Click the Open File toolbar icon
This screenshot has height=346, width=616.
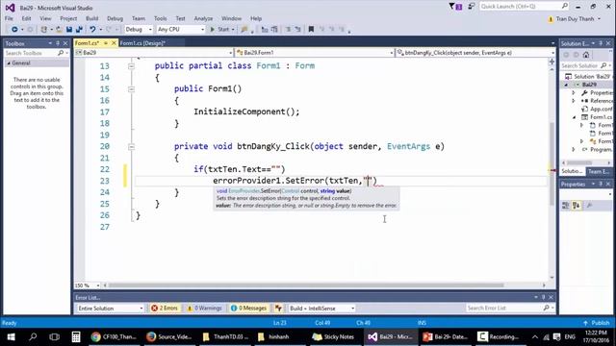pos(59,30)
